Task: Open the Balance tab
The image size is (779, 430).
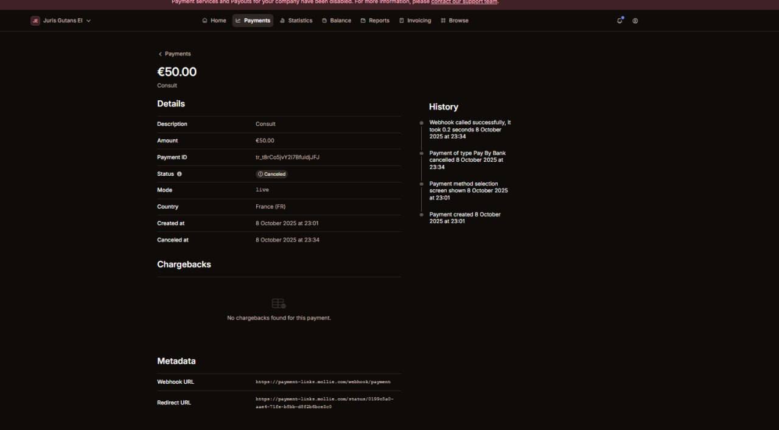Action: (x=337, y=21)
